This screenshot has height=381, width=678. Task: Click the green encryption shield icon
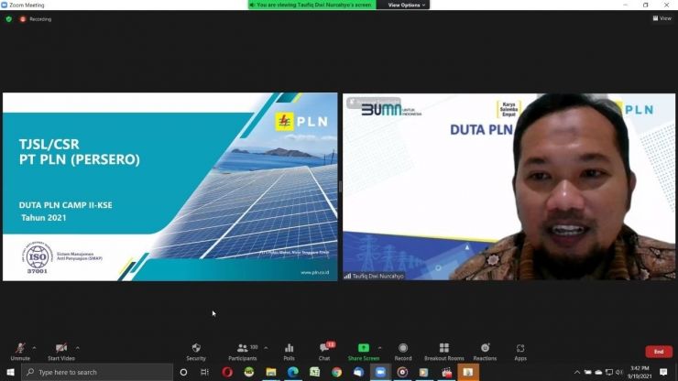[x=8, y=19]
